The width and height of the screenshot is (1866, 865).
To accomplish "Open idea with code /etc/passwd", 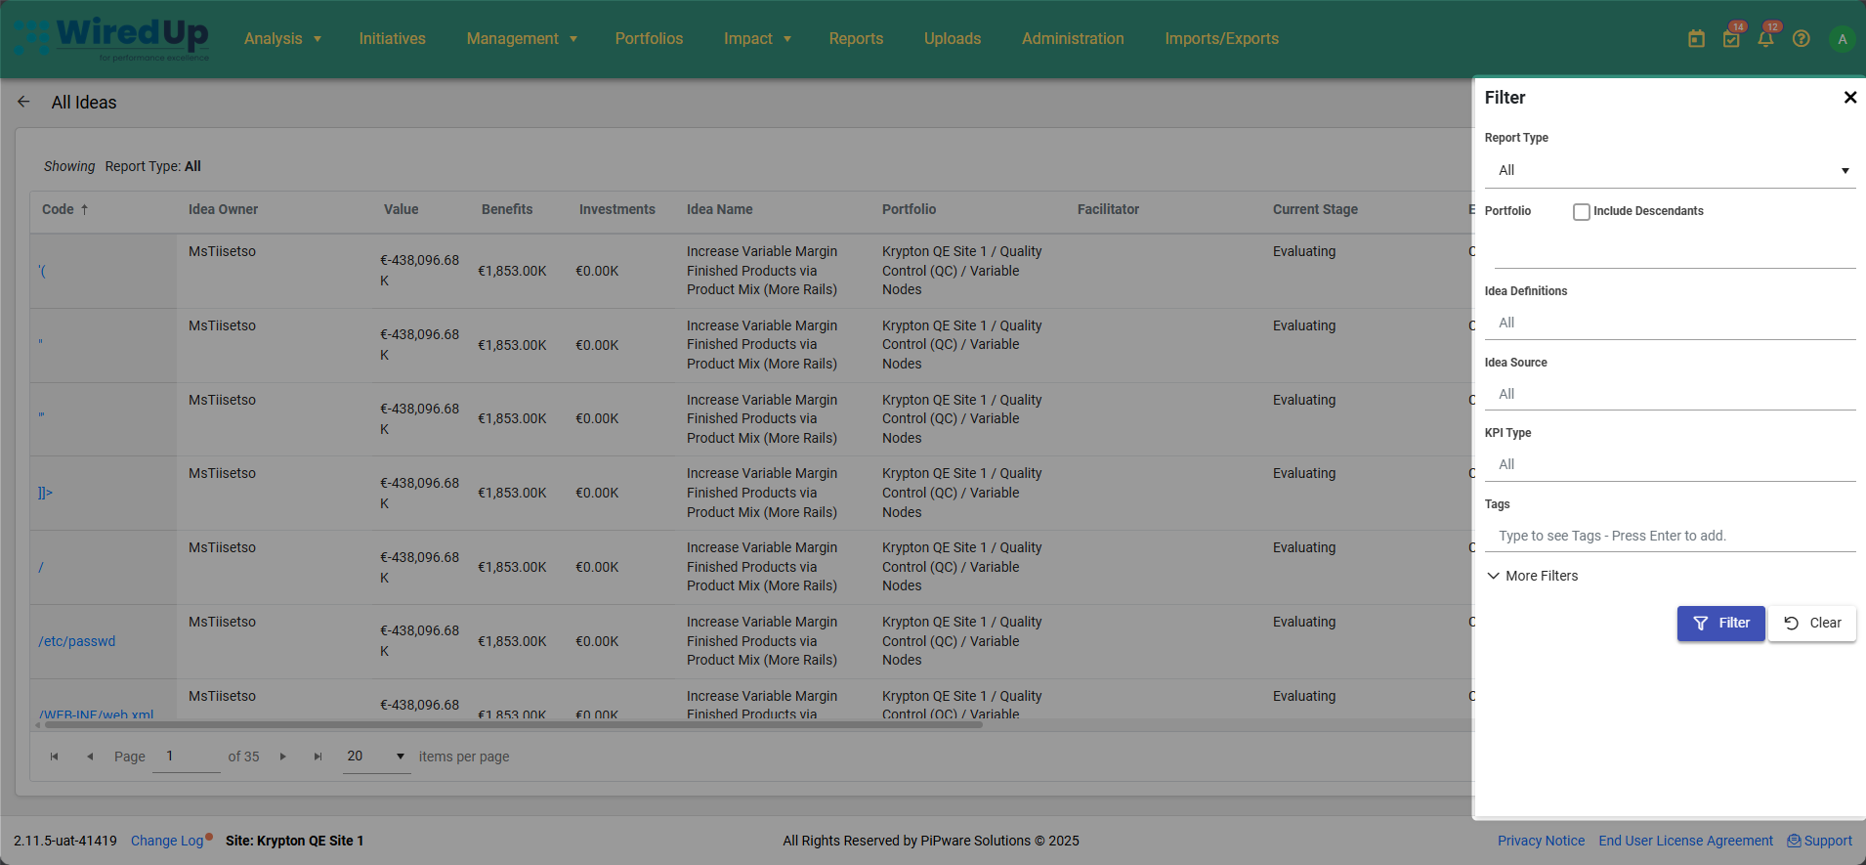I will 77,641.
